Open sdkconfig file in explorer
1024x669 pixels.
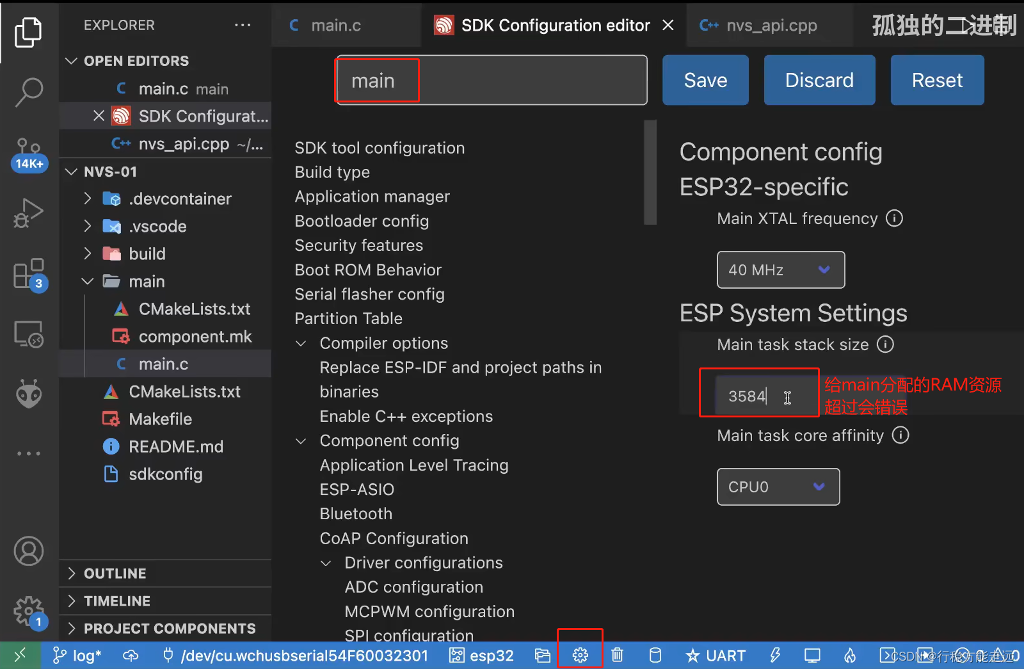(x=165, y=474)
